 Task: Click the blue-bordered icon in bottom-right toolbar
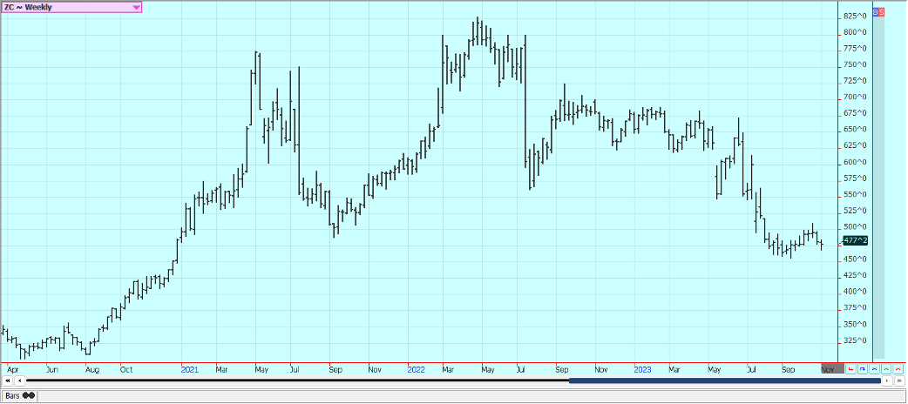[863, 368]
